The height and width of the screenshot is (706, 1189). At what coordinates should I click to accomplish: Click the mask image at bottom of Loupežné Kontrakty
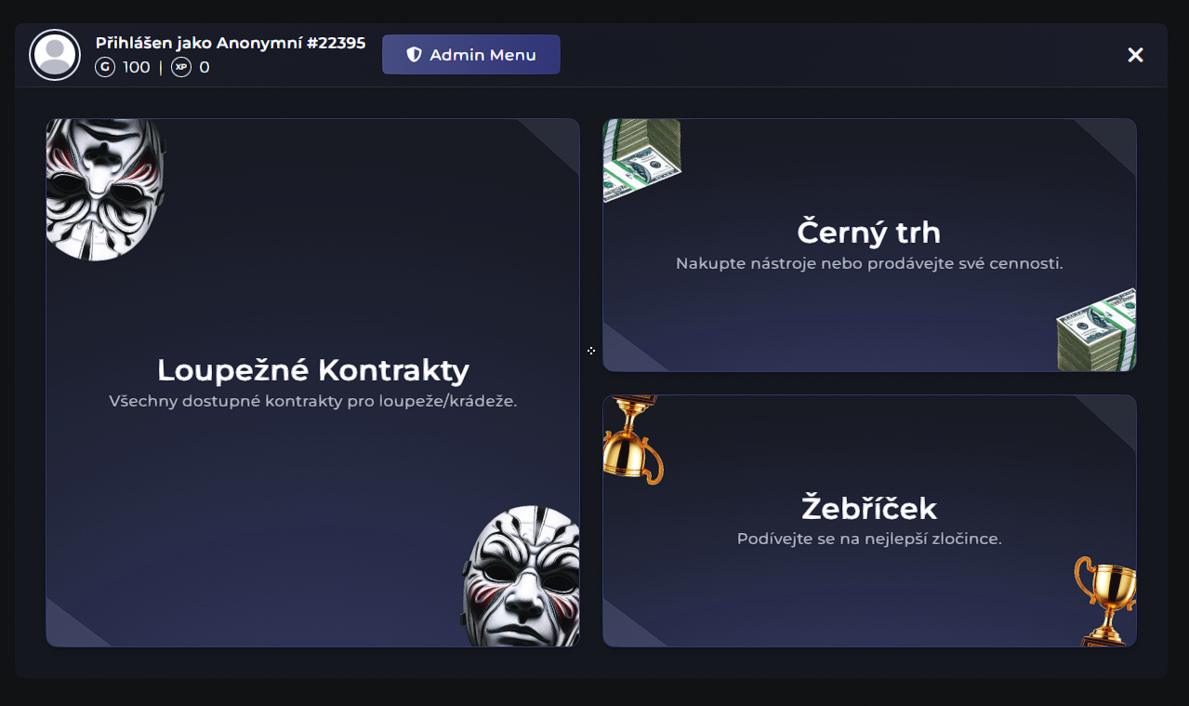pos(522,579)
